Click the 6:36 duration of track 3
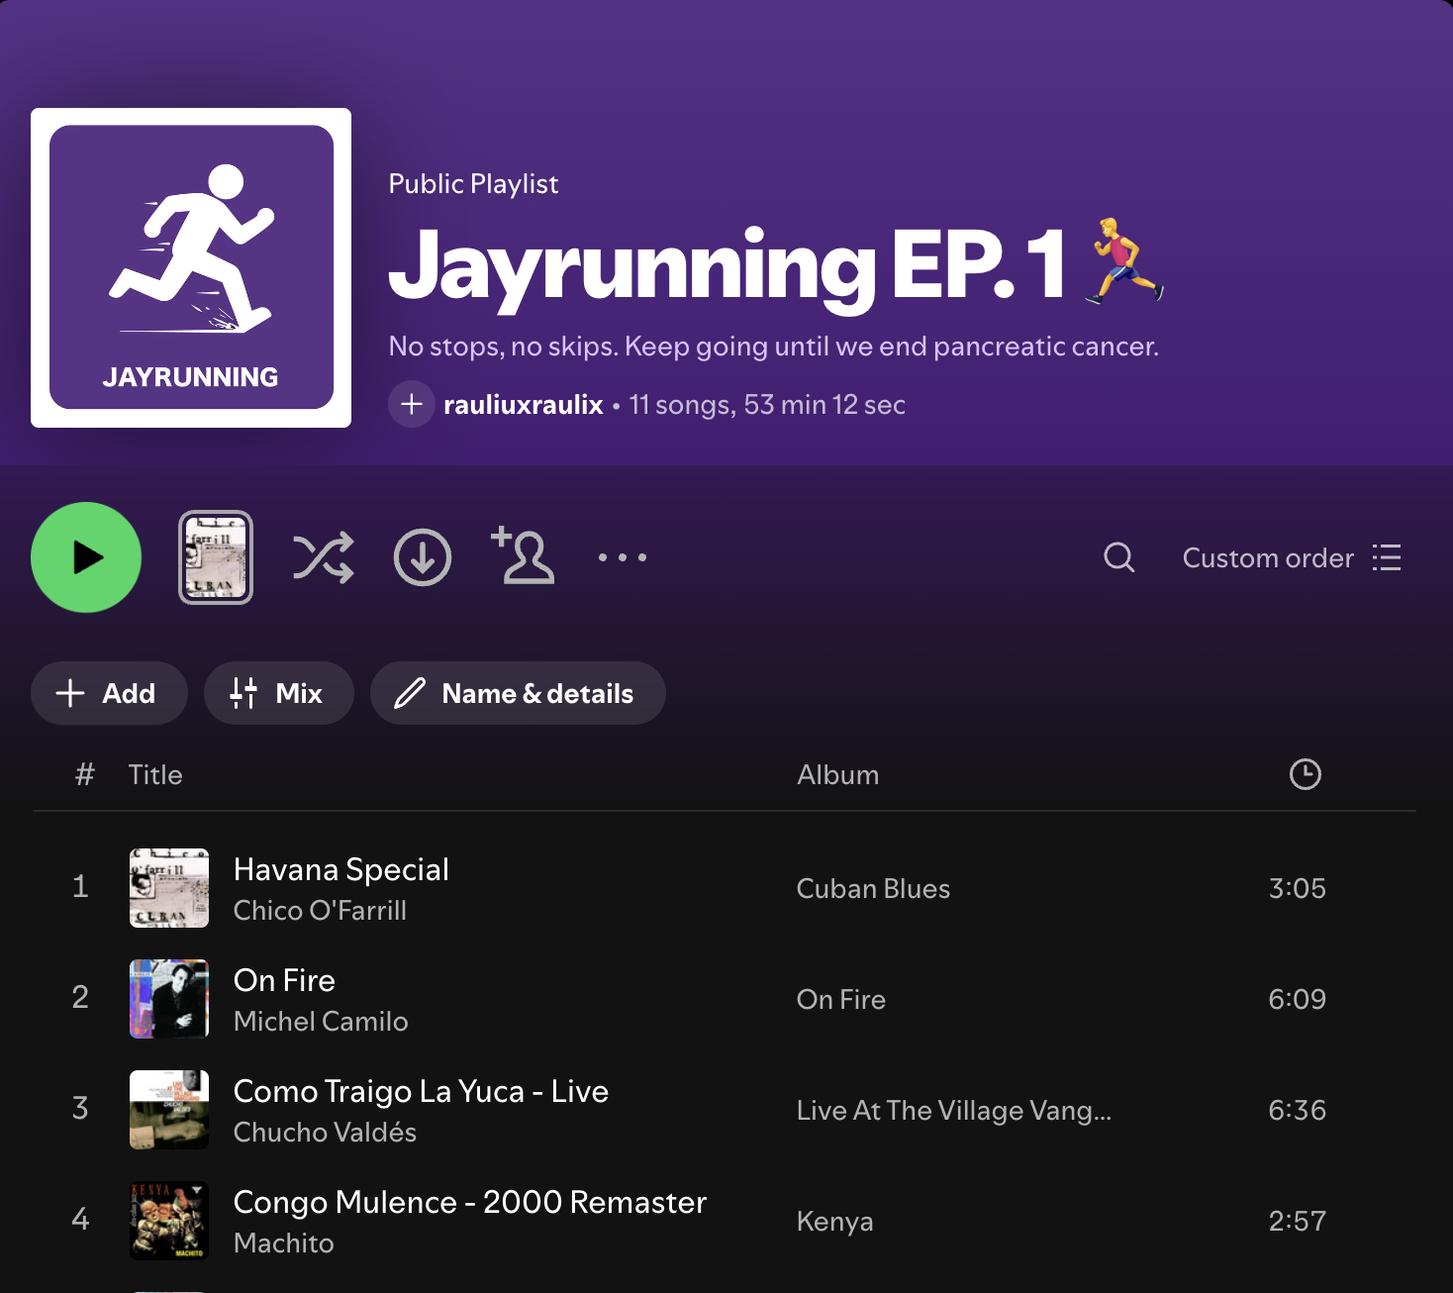 1297,1110
